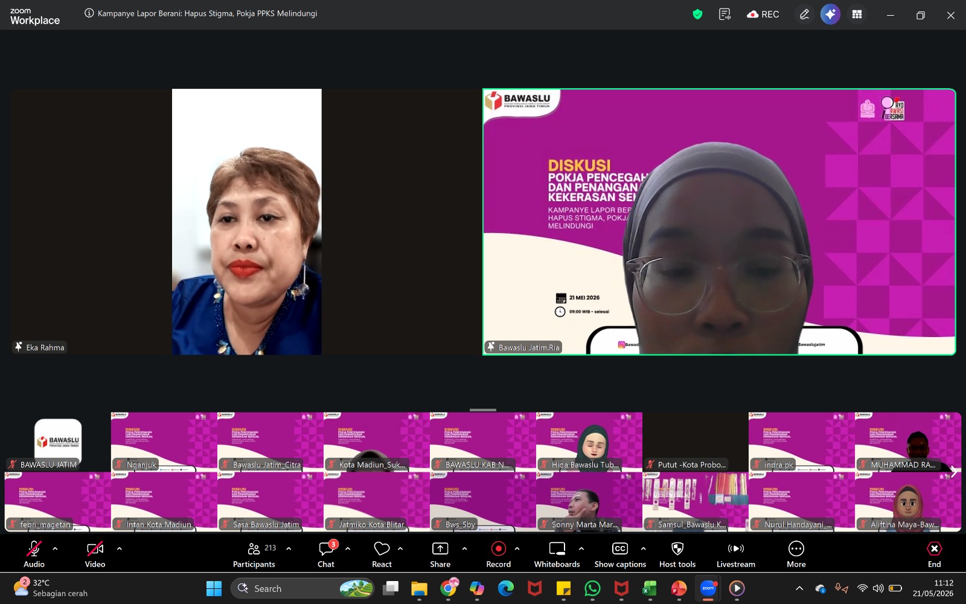Expand the arrow next to React
The width and height of the screenshot is (966, 604).
400,548
